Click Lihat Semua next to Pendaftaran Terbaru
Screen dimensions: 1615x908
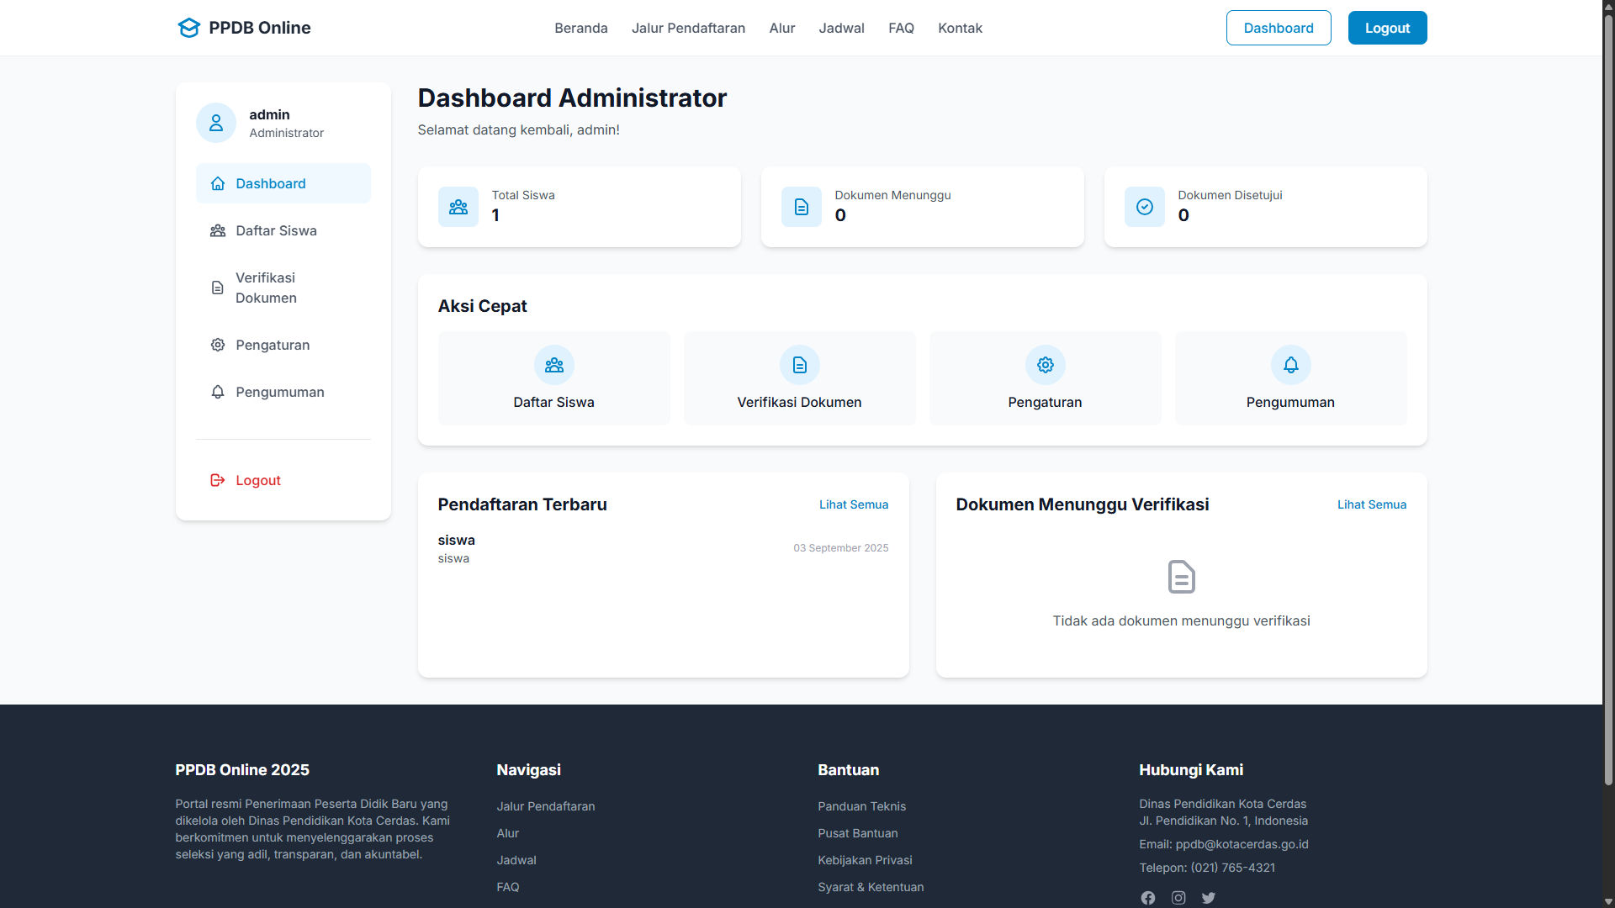854,504
